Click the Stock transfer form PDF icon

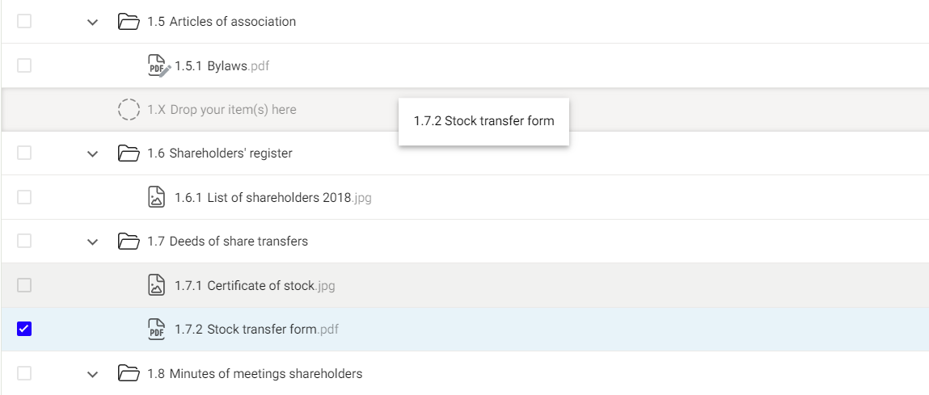(x=157, y=329)
